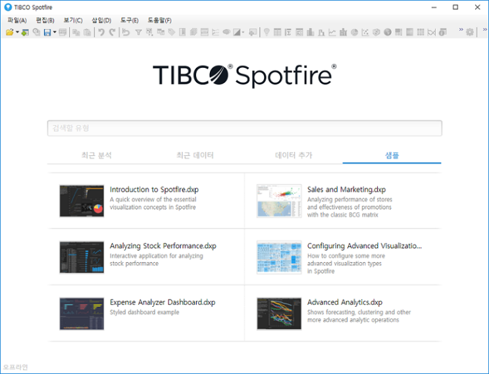Click the Configuring Advanced Visualization thumbnail
The height and width of the screenshot is (374, 489).
[x=279, y=257]
